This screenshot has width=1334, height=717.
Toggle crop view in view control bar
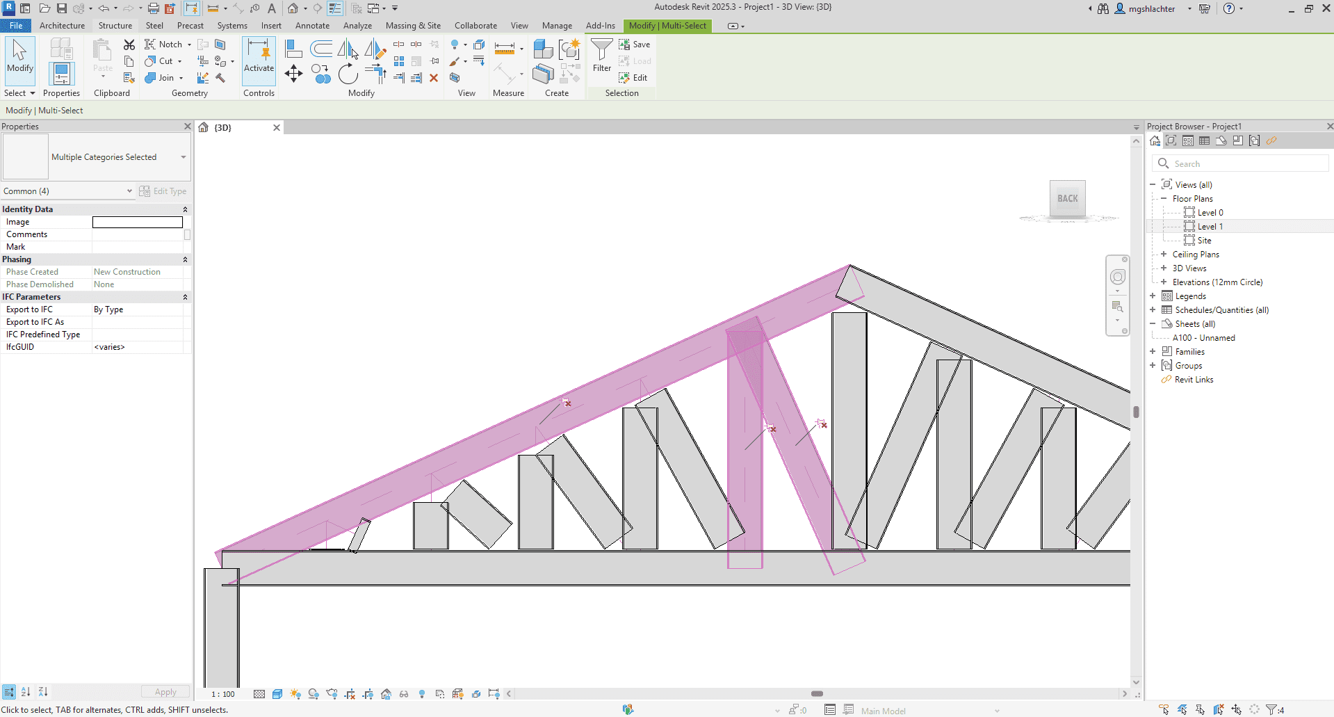point(350,694)
